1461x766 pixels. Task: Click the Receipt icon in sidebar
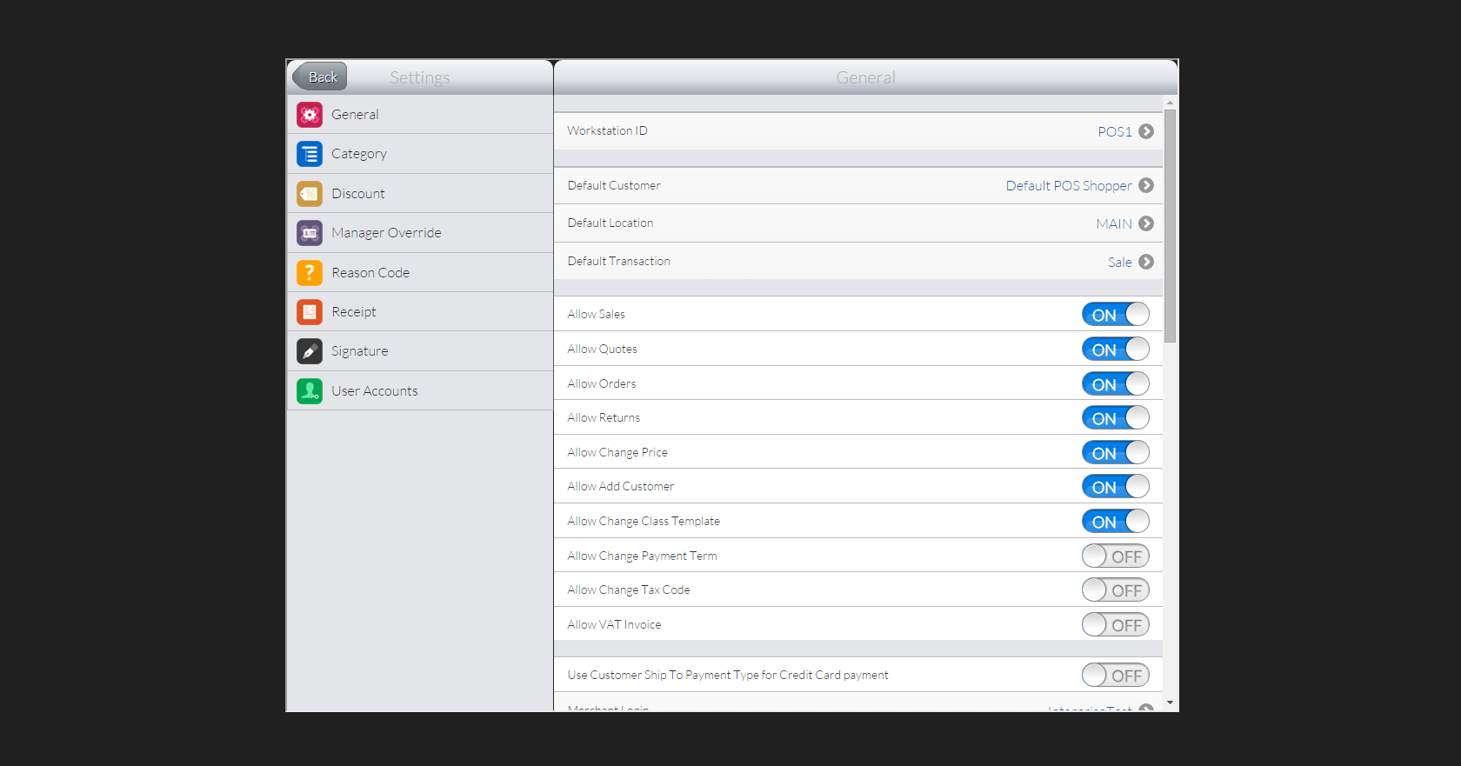click(310, 312)
